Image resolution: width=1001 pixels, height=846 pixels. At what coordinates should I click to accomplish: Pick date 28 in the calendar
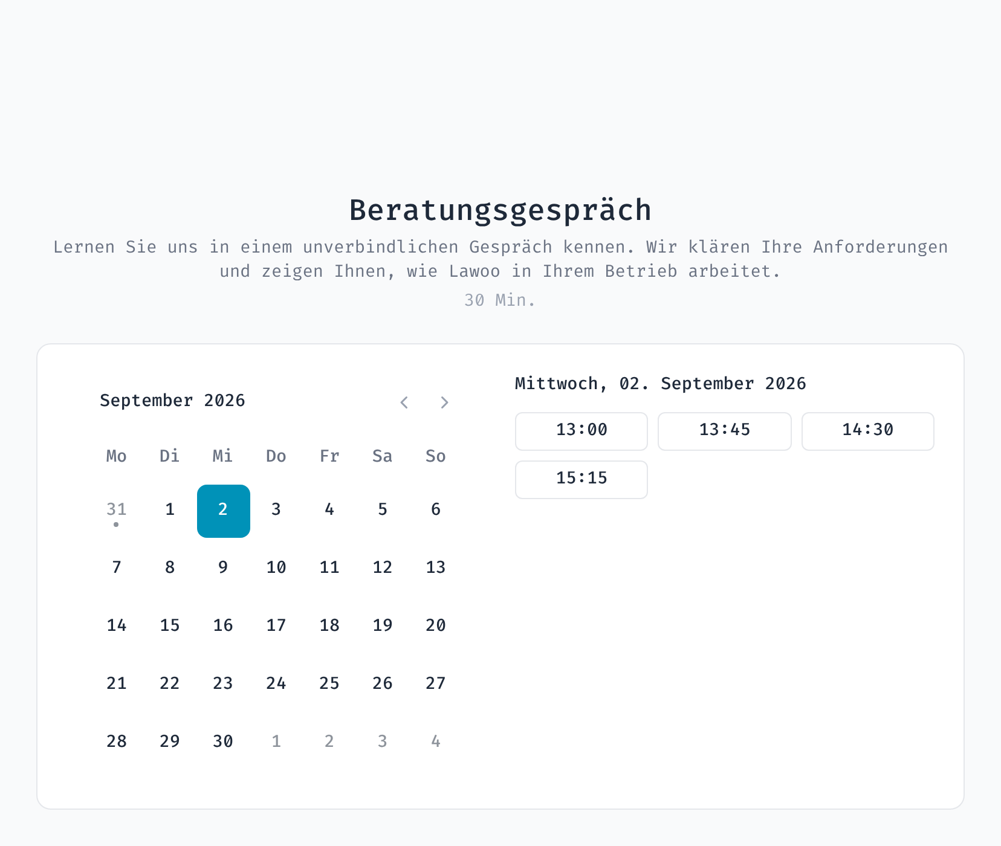[117, 743]
